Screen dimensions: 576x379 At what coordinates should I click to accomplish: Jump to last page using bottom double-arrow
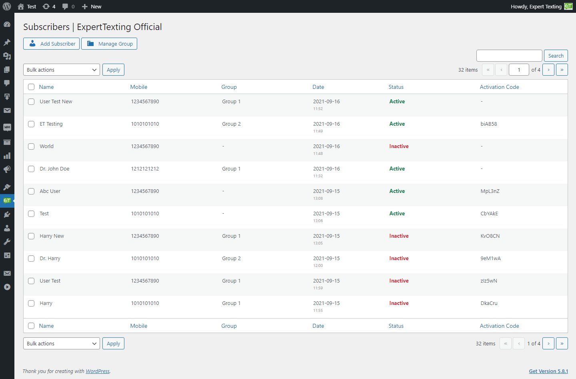click(x=562, y=343)
